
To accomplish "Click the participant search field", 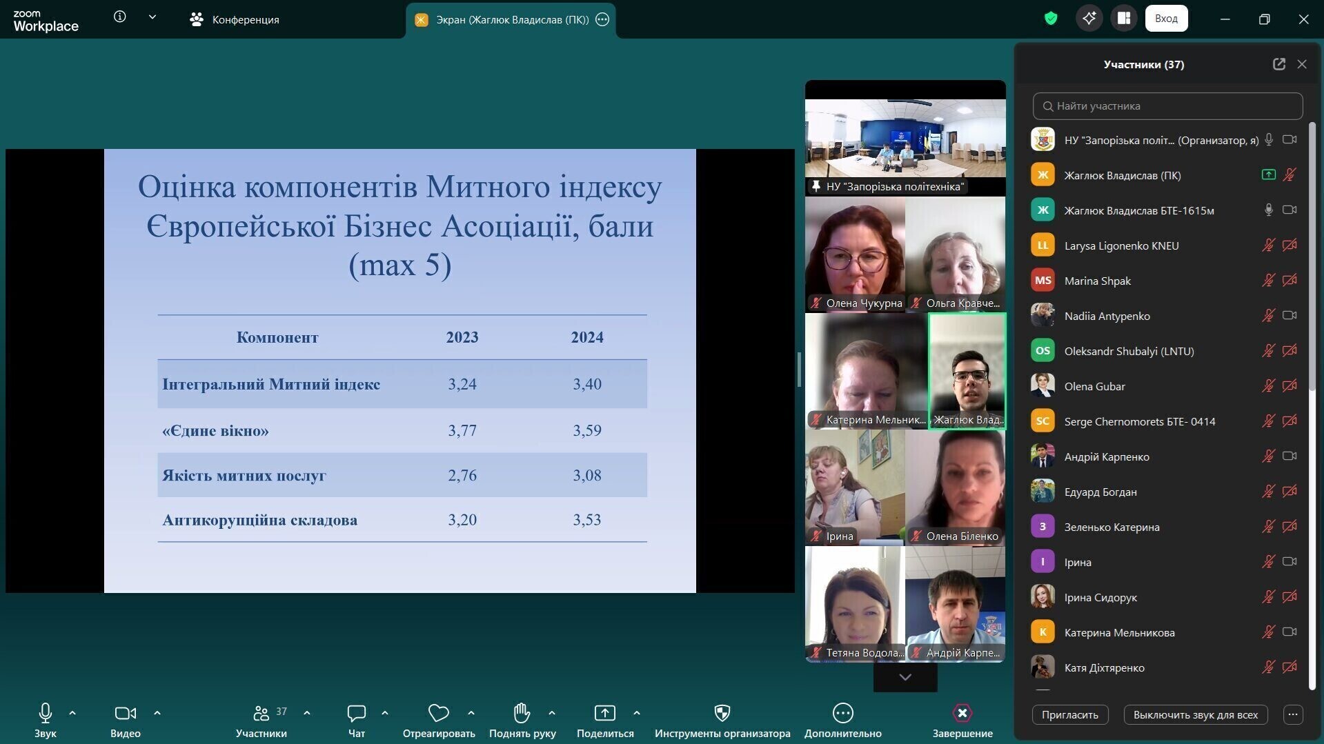I will pyautogui.click(x=1167, y=106).
